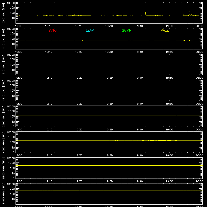Image resolution: width=207 pixels, height=207 pixels.
Task: Click the noisy 4995 MHz trace segment near 19:45
Action: click(x=158, y=141)
